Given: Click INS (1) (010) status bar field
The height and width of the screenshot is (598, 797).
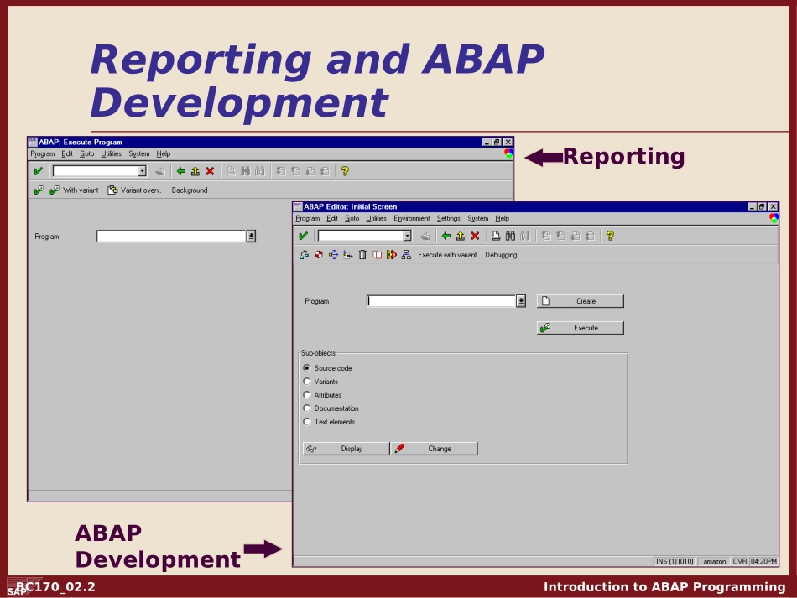Looking at the screenshot, I should point(675,561).
